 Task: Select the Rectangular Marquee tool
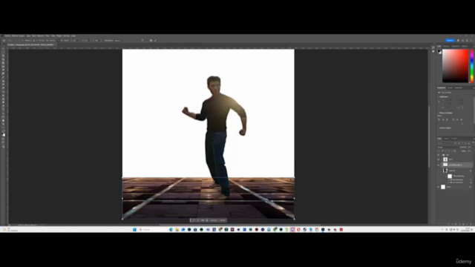(3, 53)
